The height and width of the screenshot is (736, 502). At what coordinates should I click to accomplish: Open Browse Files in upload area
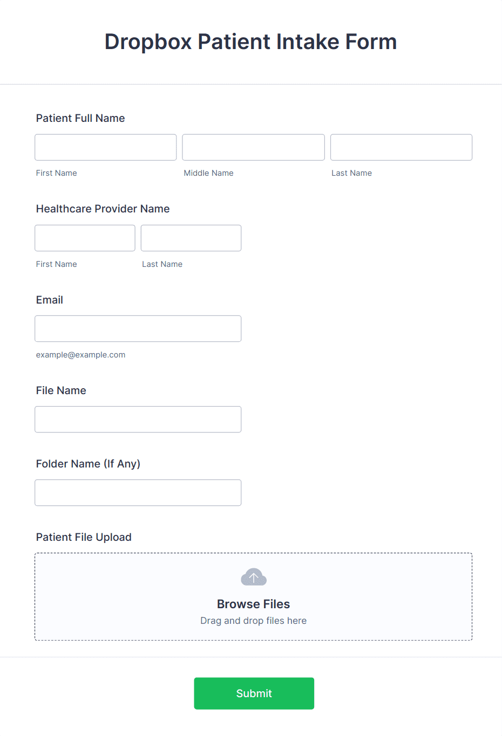254,604
